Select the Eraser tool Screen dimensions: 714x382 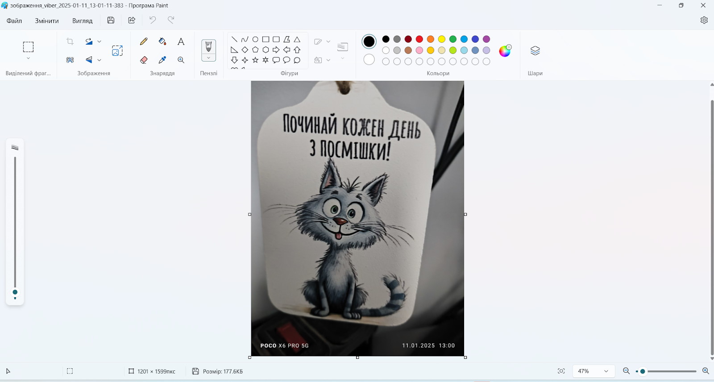(x=144, y=60)
